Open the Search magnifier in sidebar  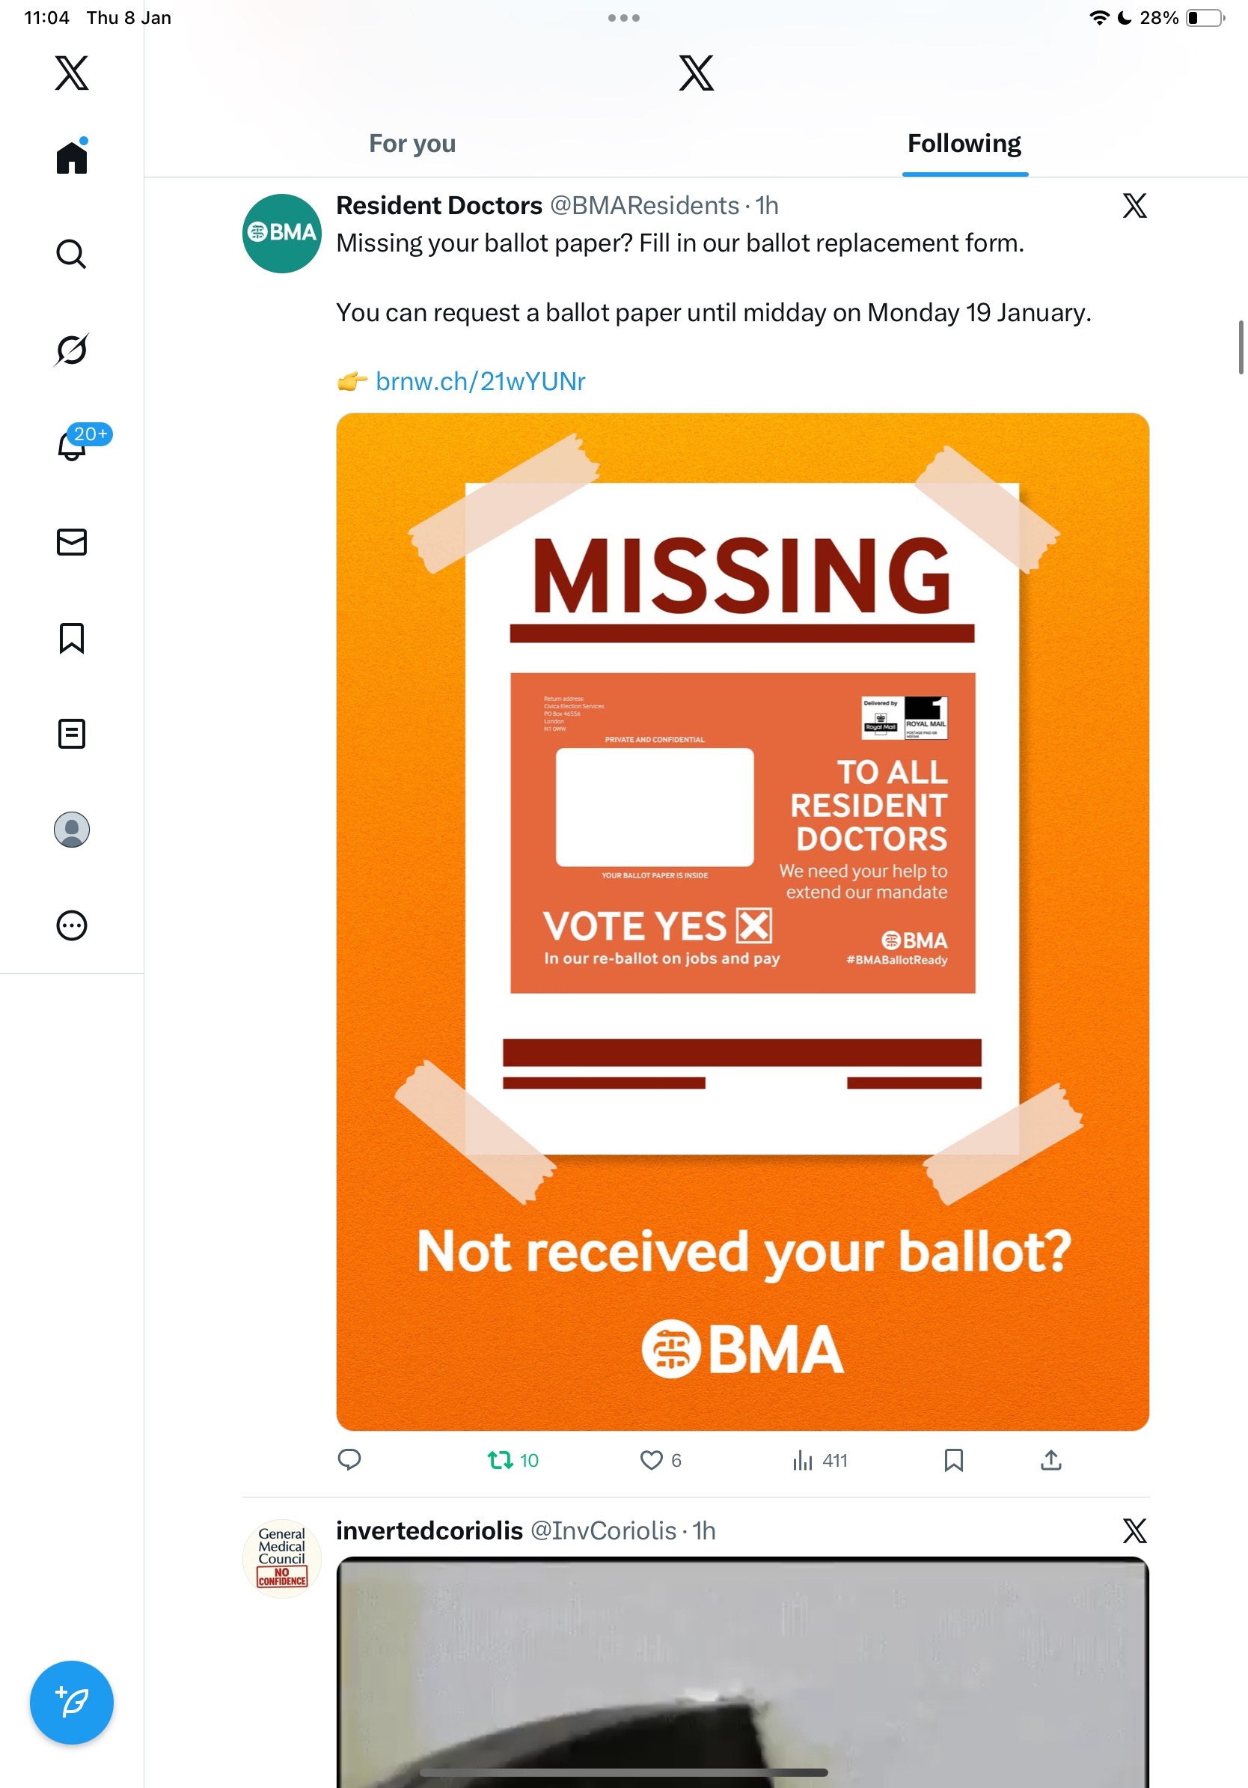[x=72, y=254]
